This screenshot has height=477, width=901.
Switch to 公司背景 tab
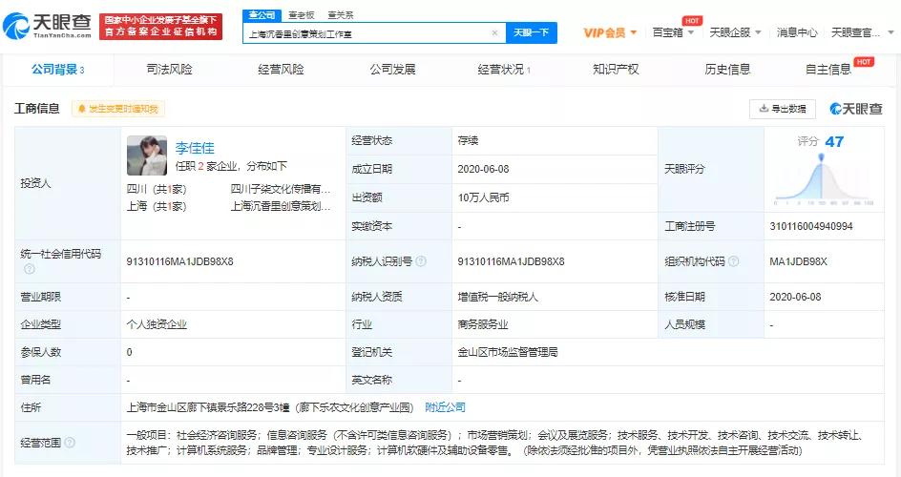[58, 70]
